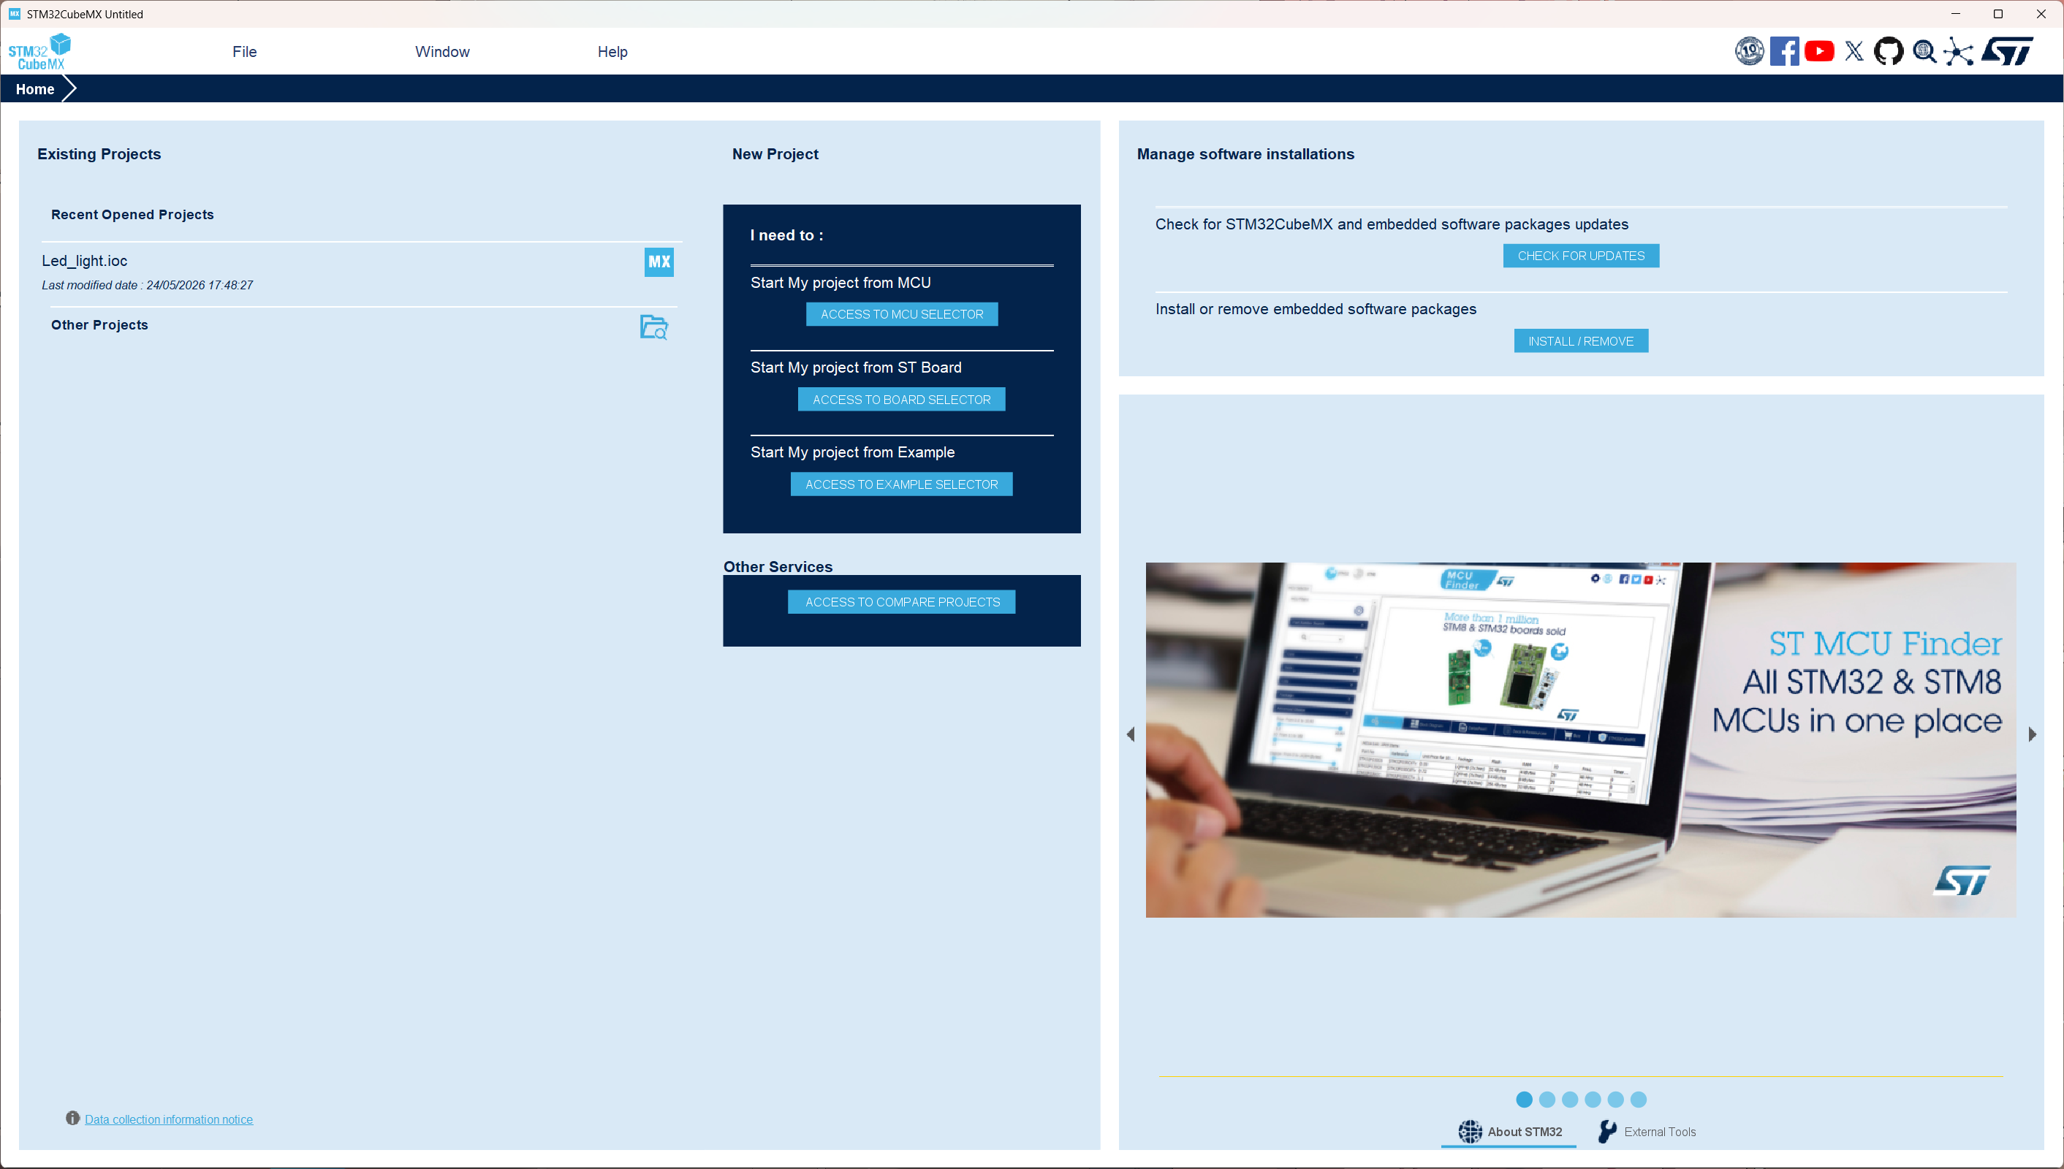The width and height of the screenshot is (2064, 1169).
Task: Click the INSTALL / REMOVE button
Action: tap(1582, 340)
